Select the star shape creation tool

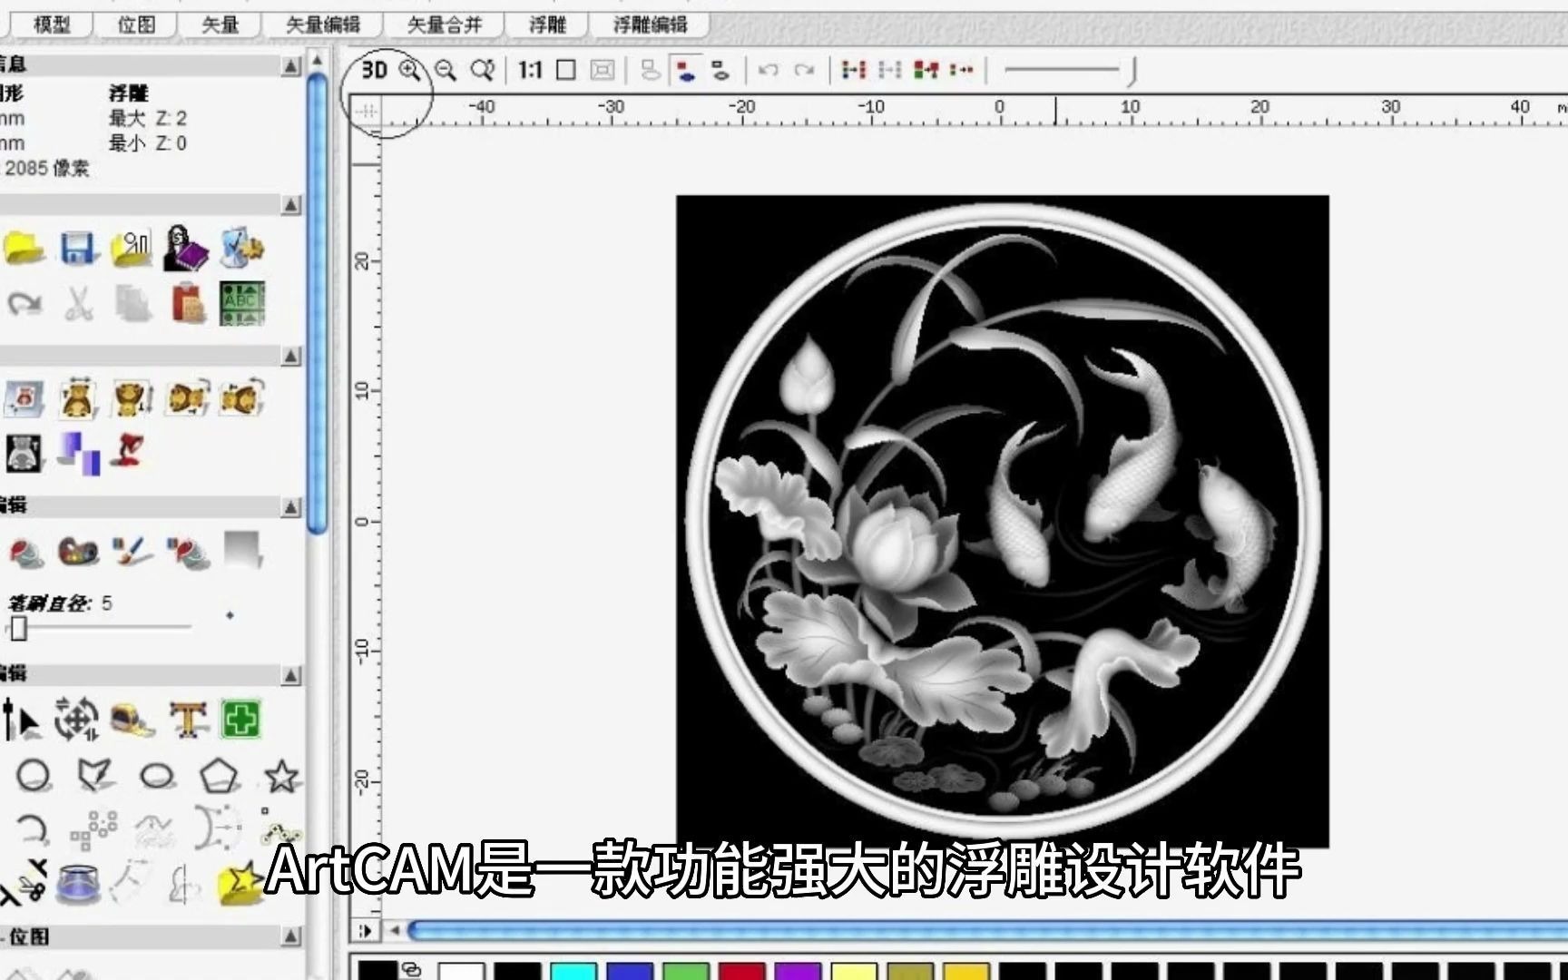pyautogui.click(x=281, y=773)
